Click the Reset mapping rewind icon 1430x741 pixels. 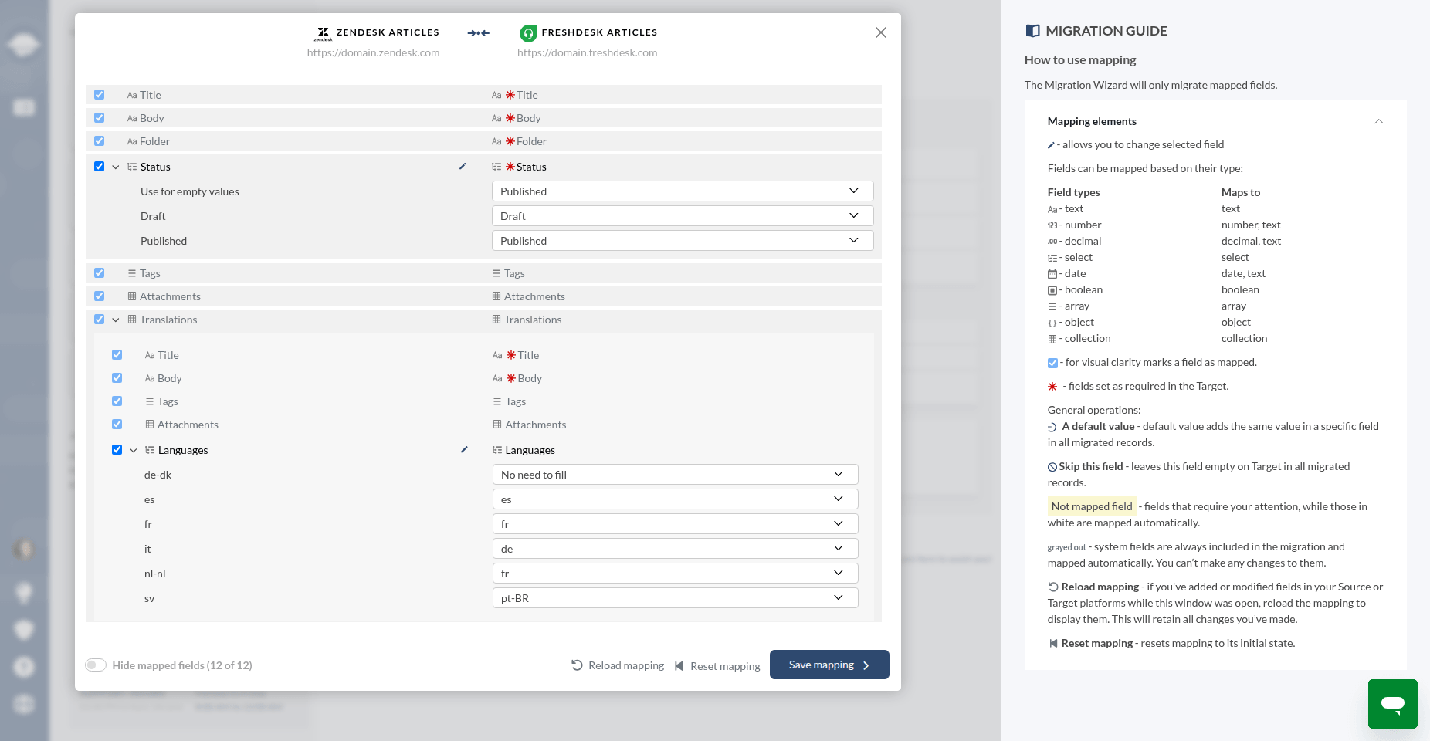click(679, 665)
